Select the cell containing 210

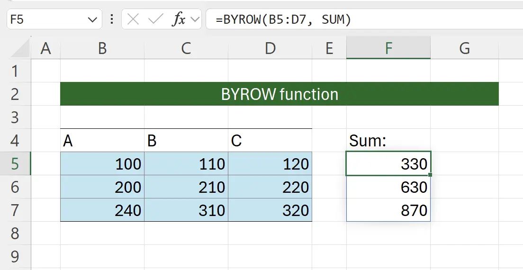186,187
